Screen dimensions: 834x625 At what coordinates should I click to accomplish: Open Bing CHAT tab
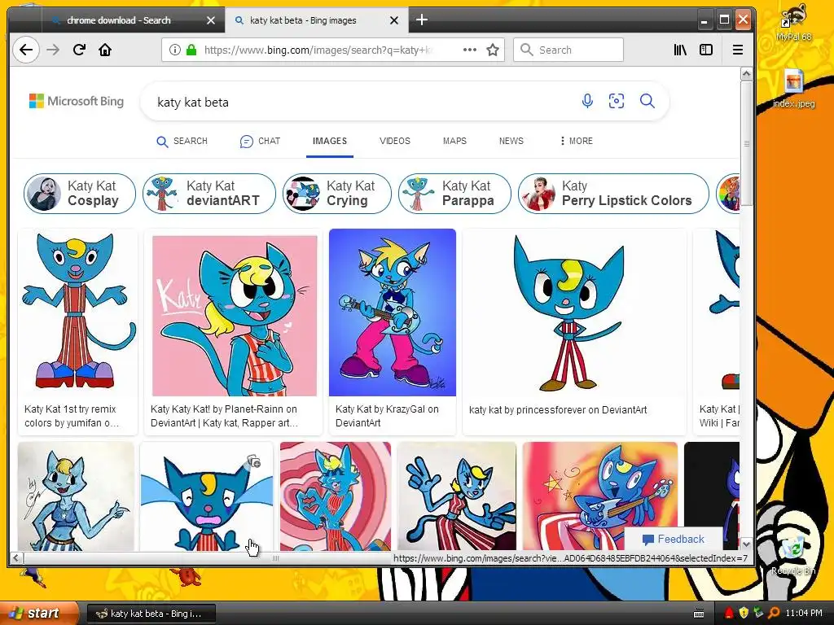(x=260, y=141)
